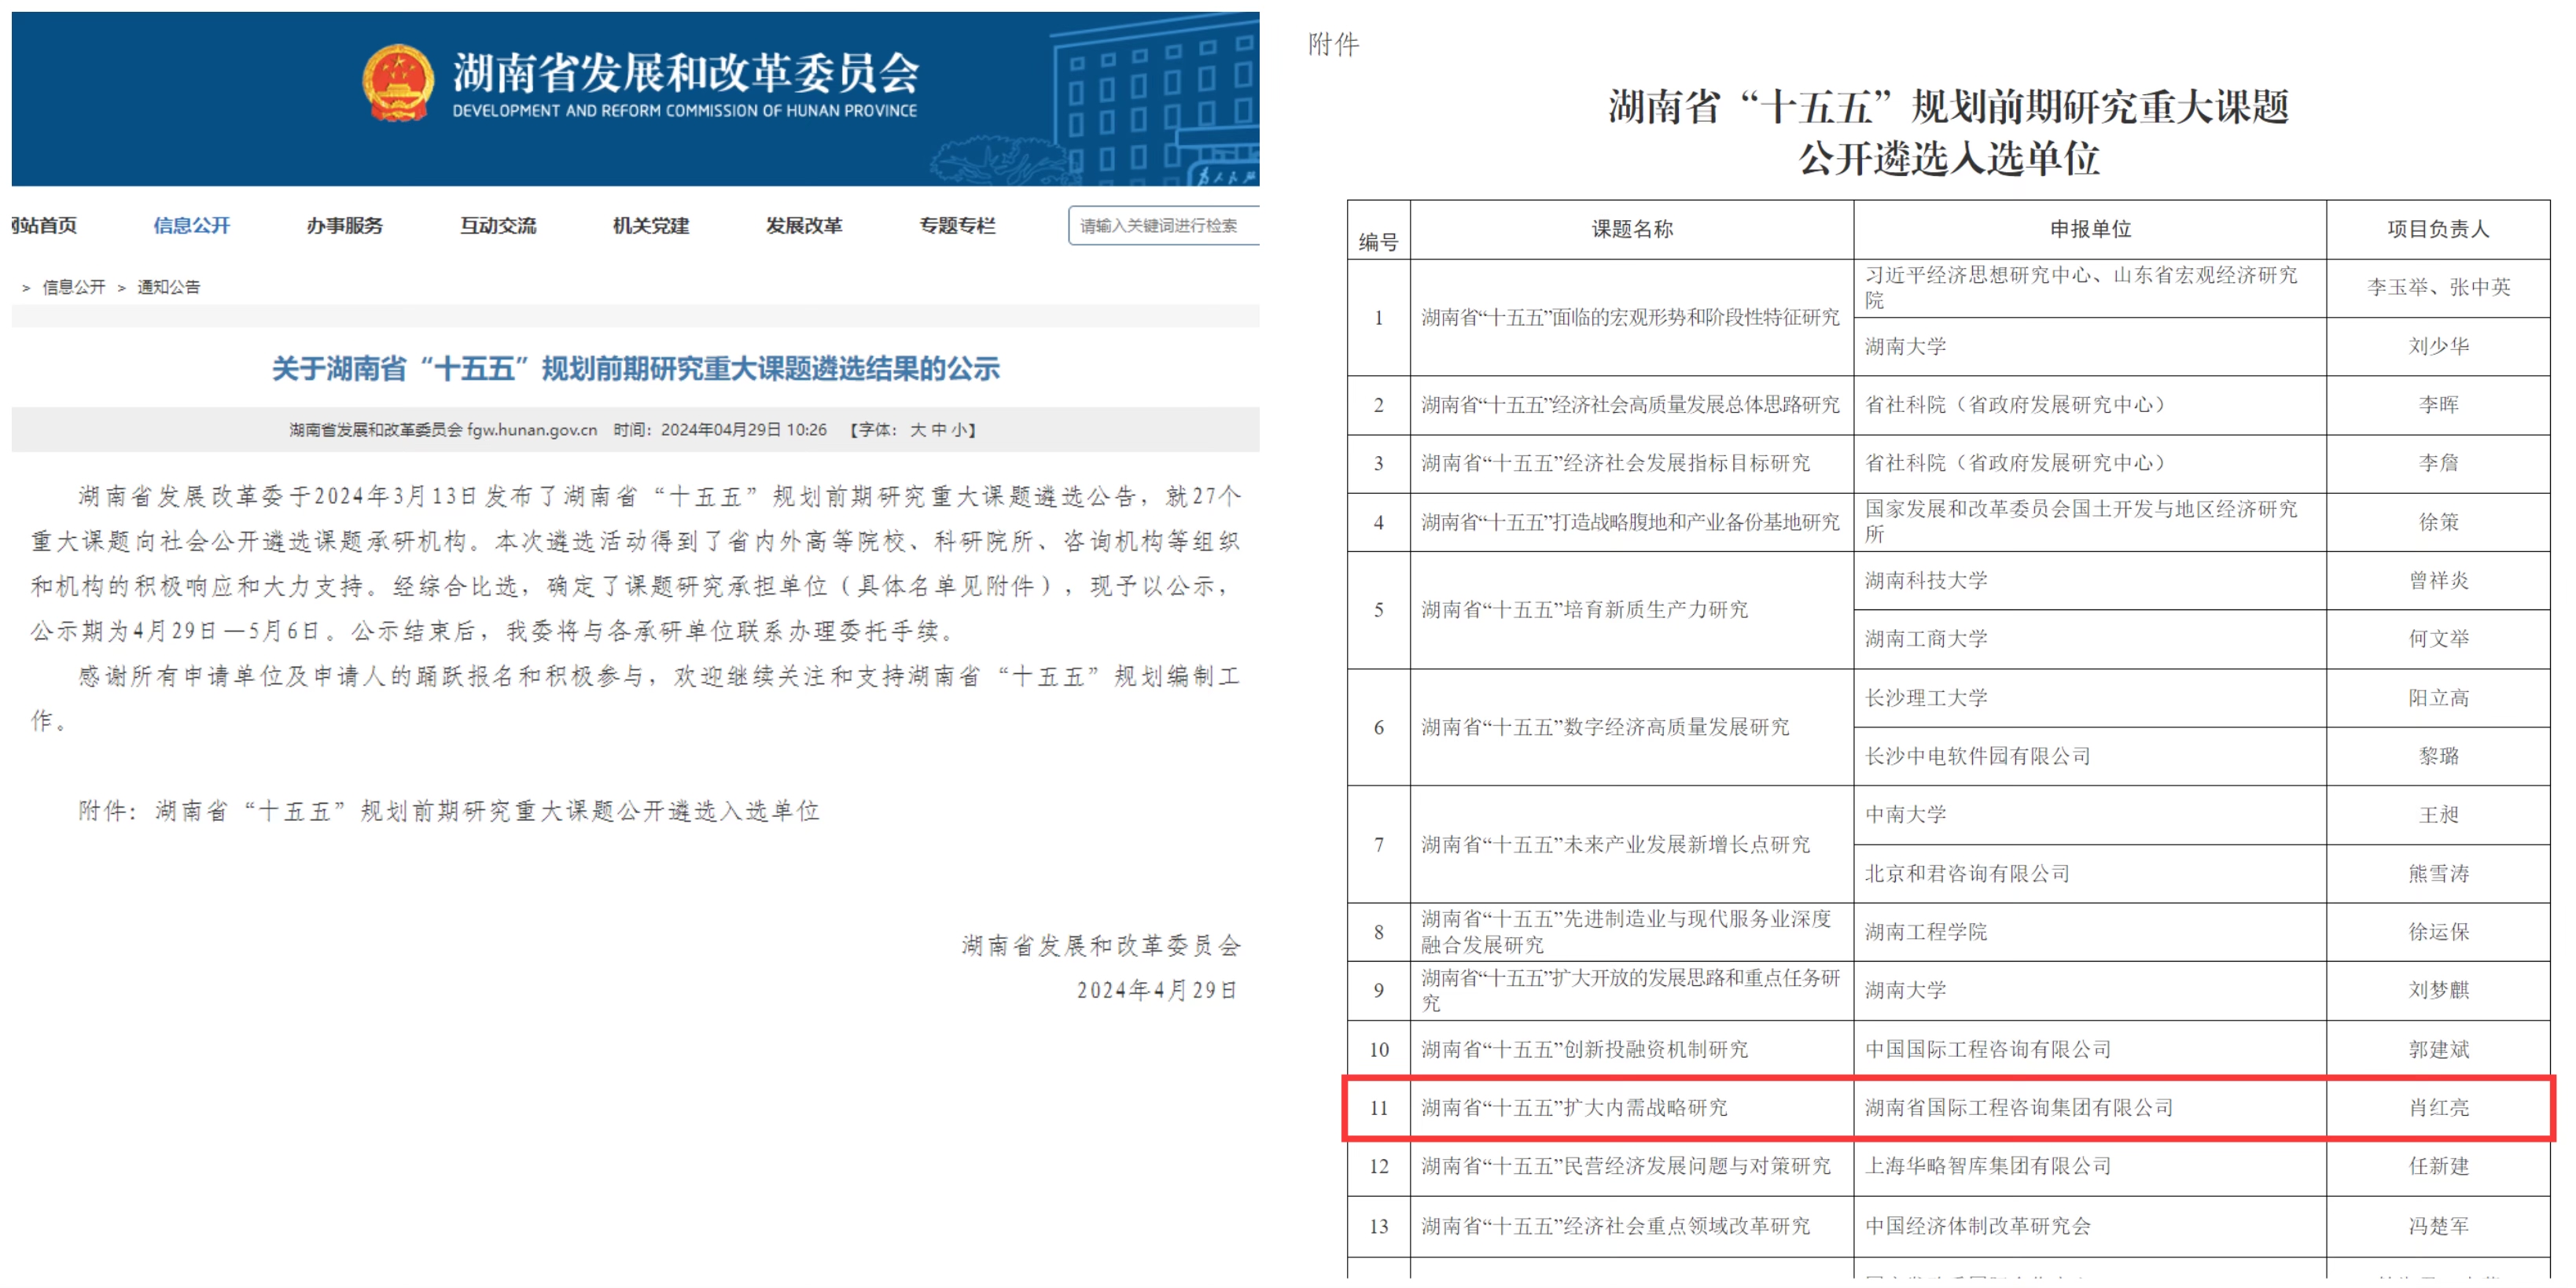2576x1288 pixels.
Task: Click the signature date 2024年4月29日
Action: [1157, 991]
